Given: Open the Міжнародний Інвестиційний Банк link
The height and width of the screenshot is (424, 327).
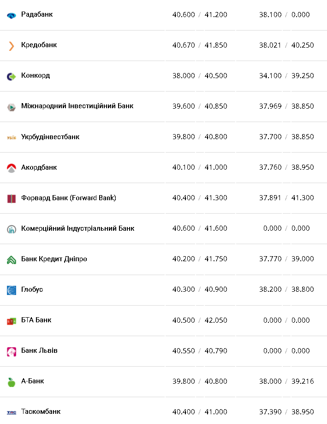Looking at the screenshot, I should (77, 106).
